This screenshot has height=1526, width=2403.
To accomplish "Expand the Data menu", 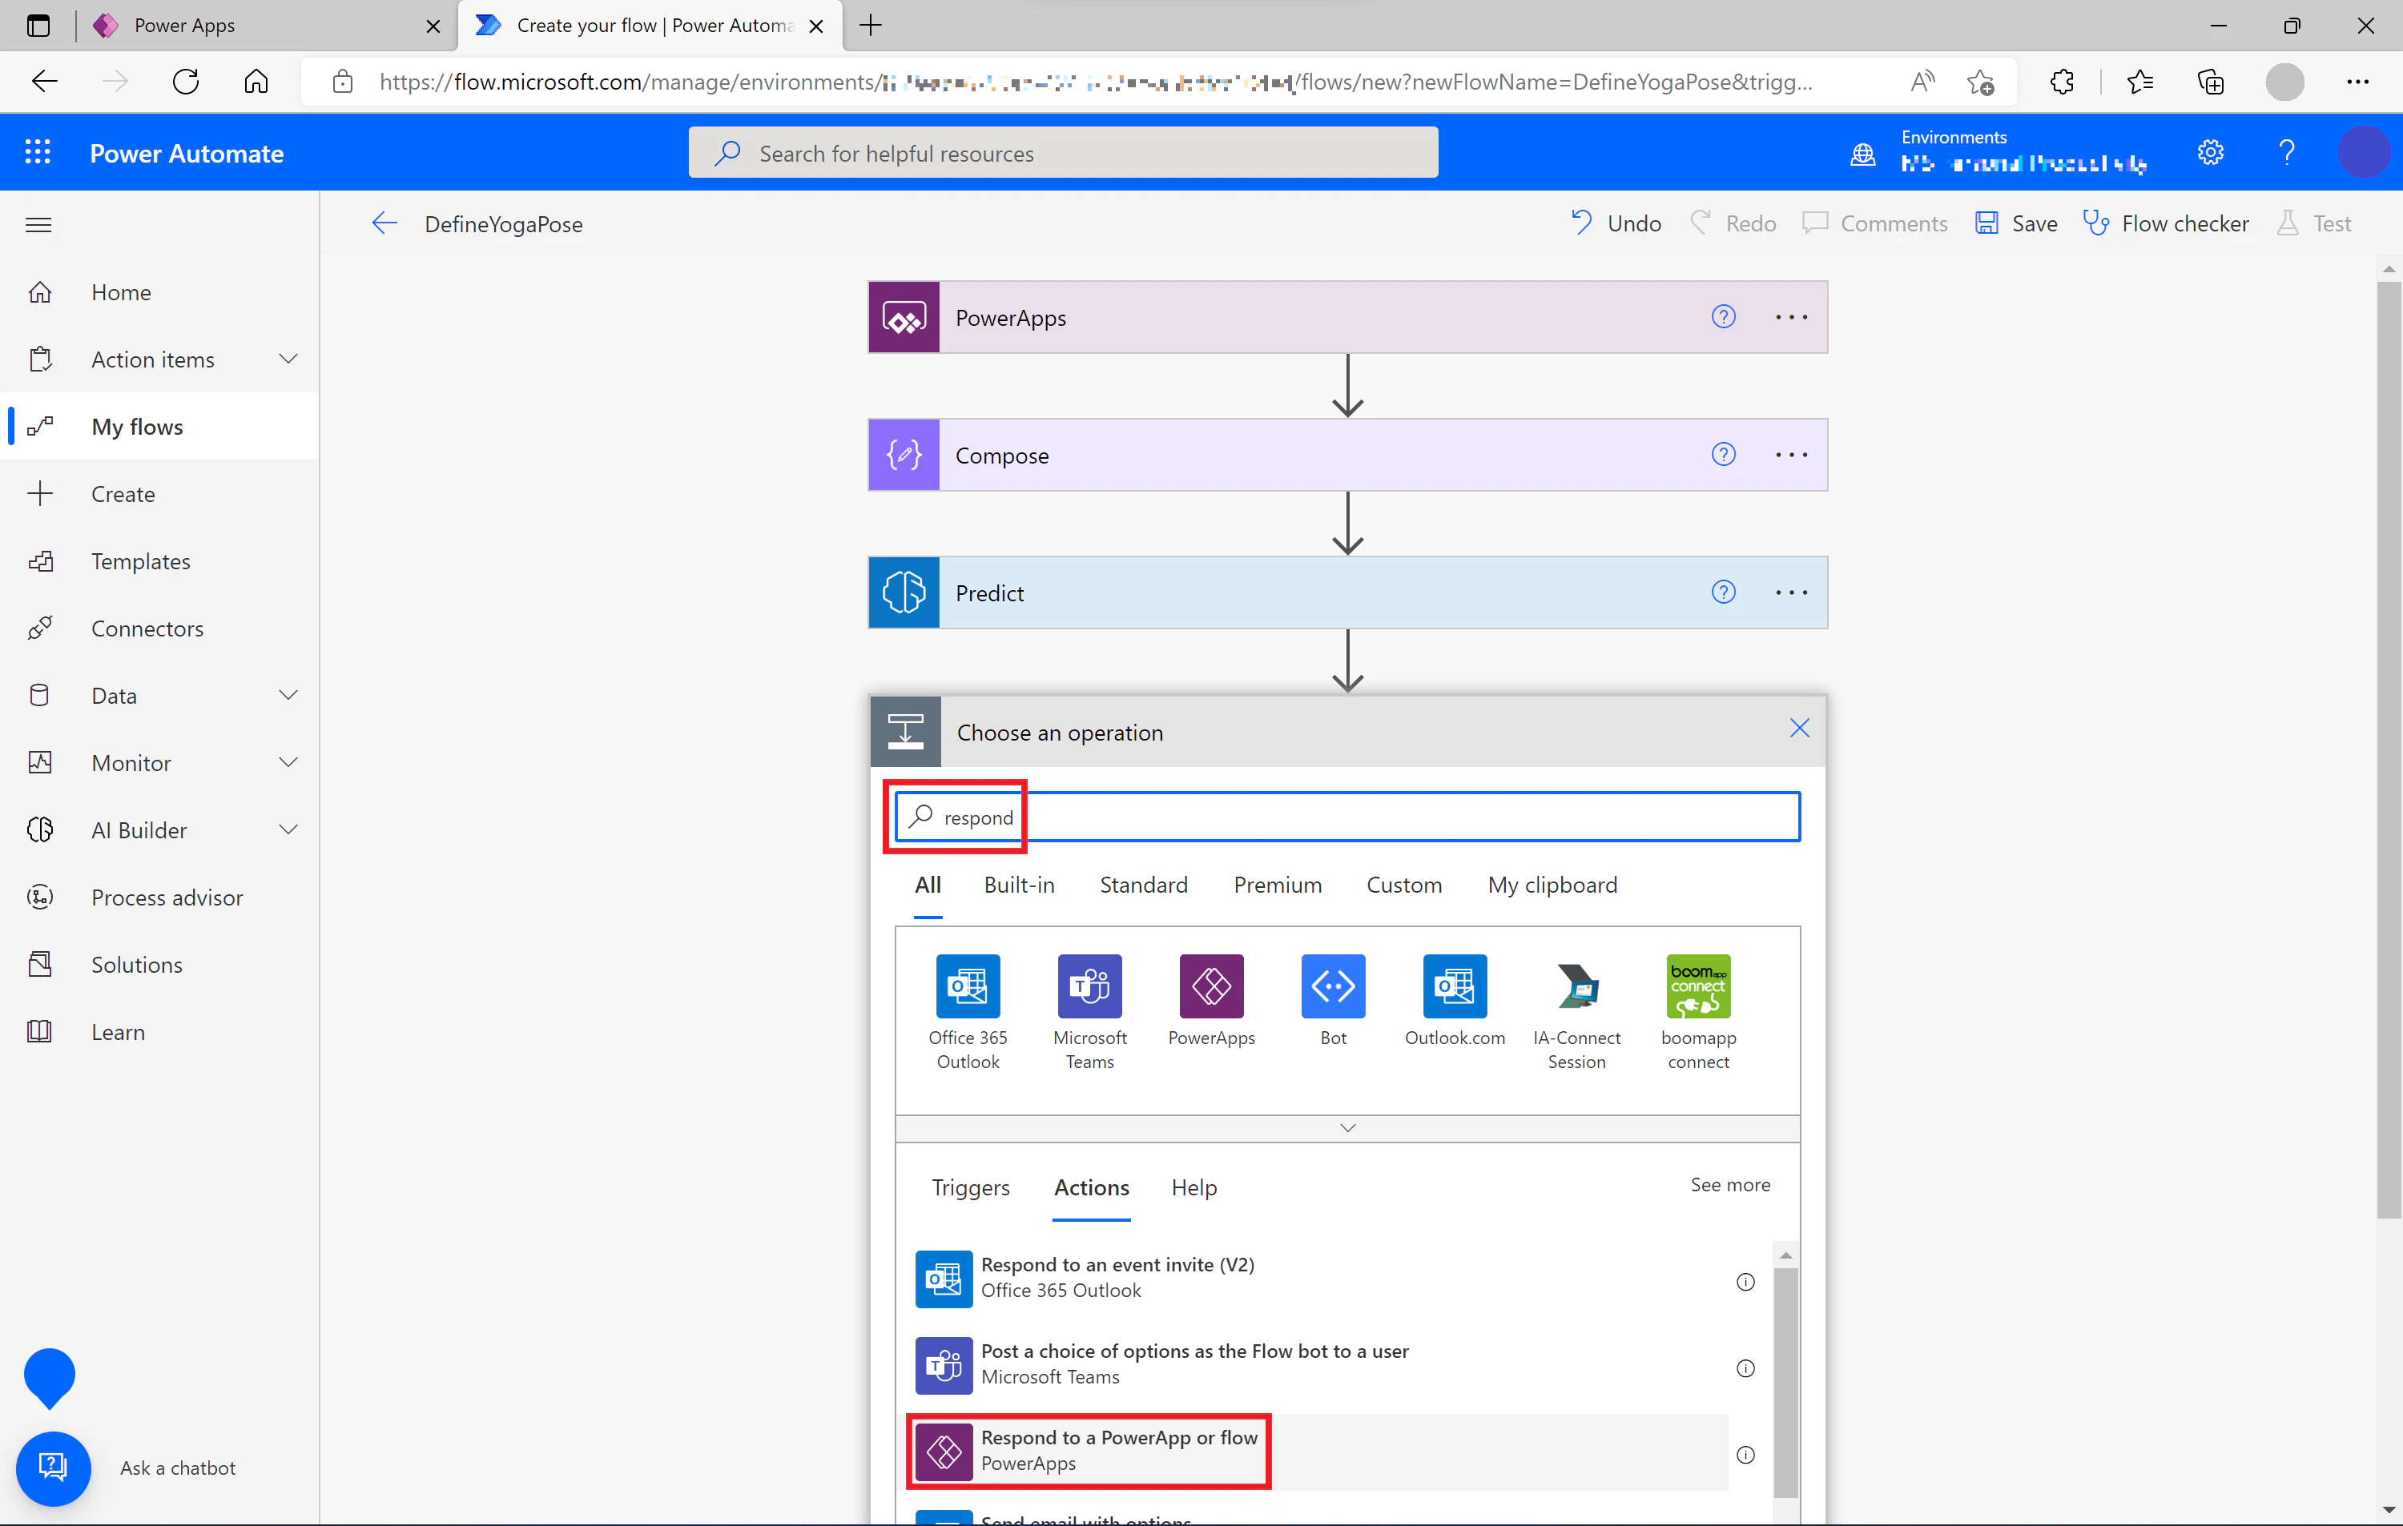I will (x=288, y=695).
